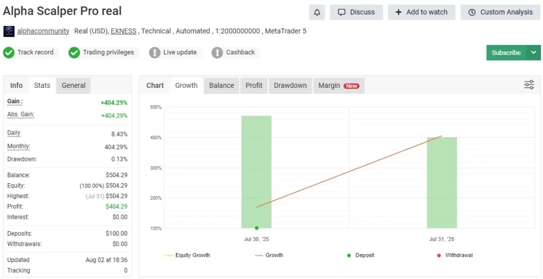543x279 pixels.
Task: Click the Updated value Aug 02 at 18:36
Action: pyautogui.click(x=106, y=260)
